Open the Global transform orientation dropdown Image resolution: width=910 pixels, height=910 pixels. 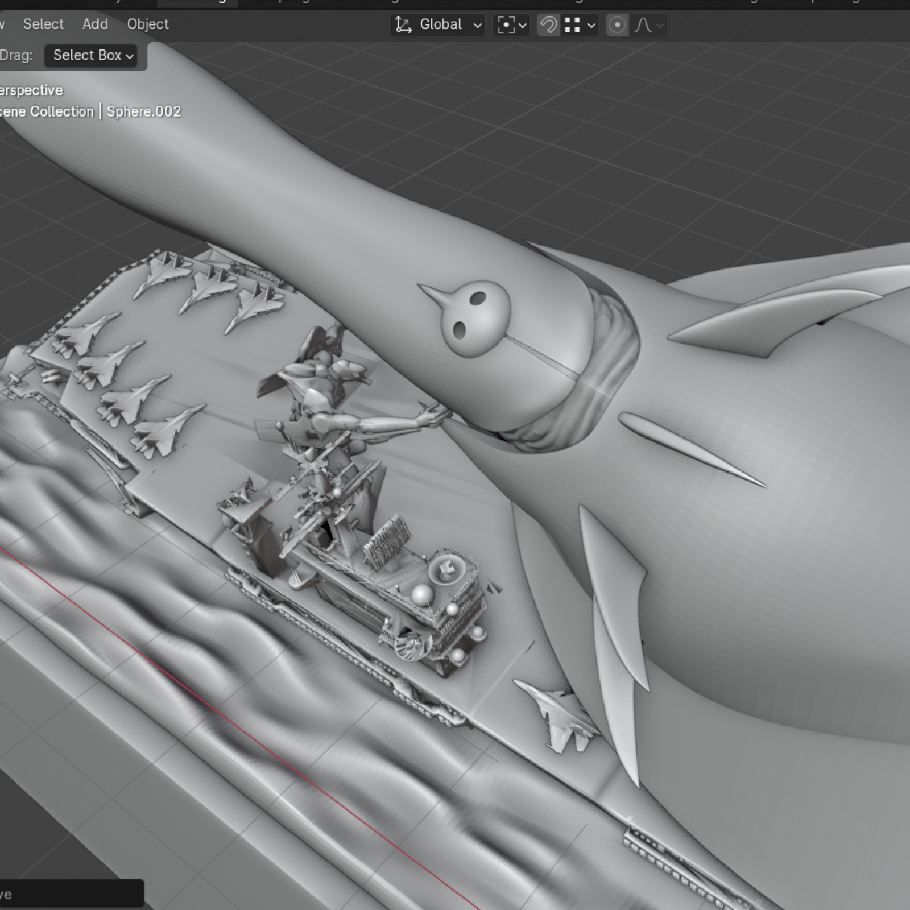439,25
